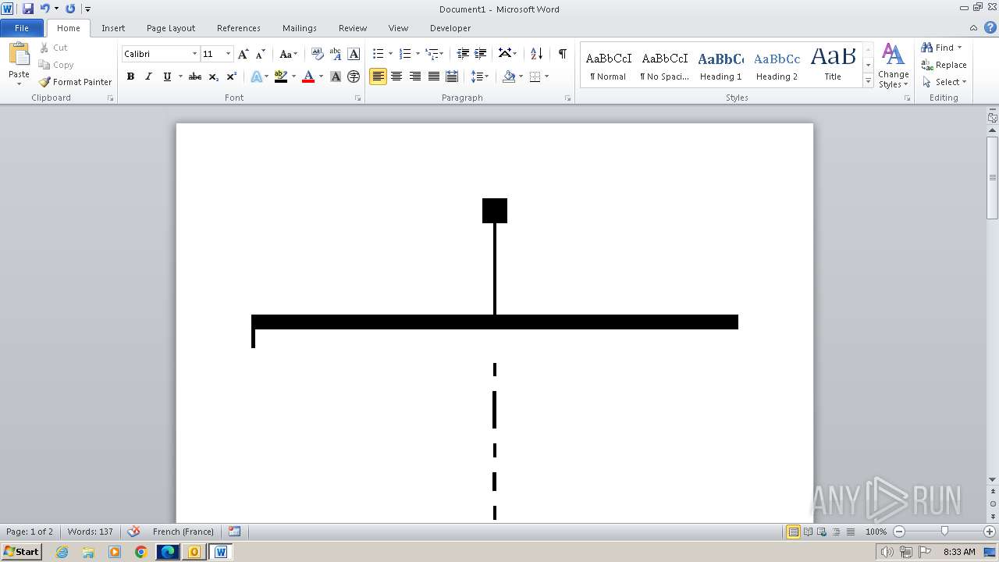Click the spelling proofing status icon
Screen dimensions: 999x562
pos(133,532)
